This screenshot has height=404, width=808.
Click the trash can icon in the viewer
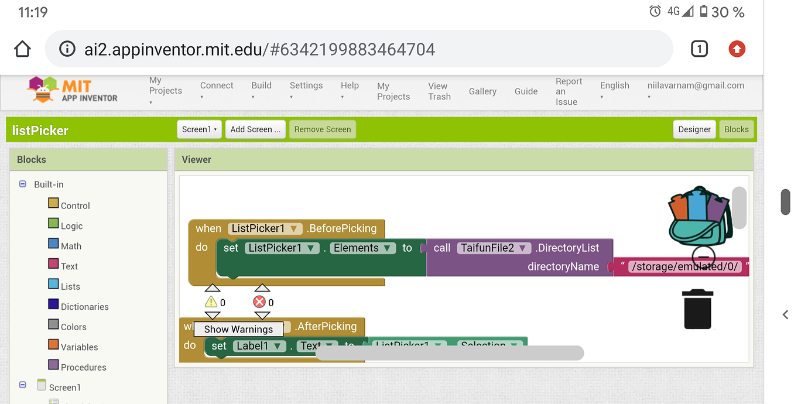(697, 309)
